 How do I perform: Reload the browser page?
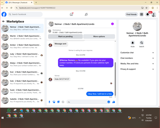(x=11, y=8)
